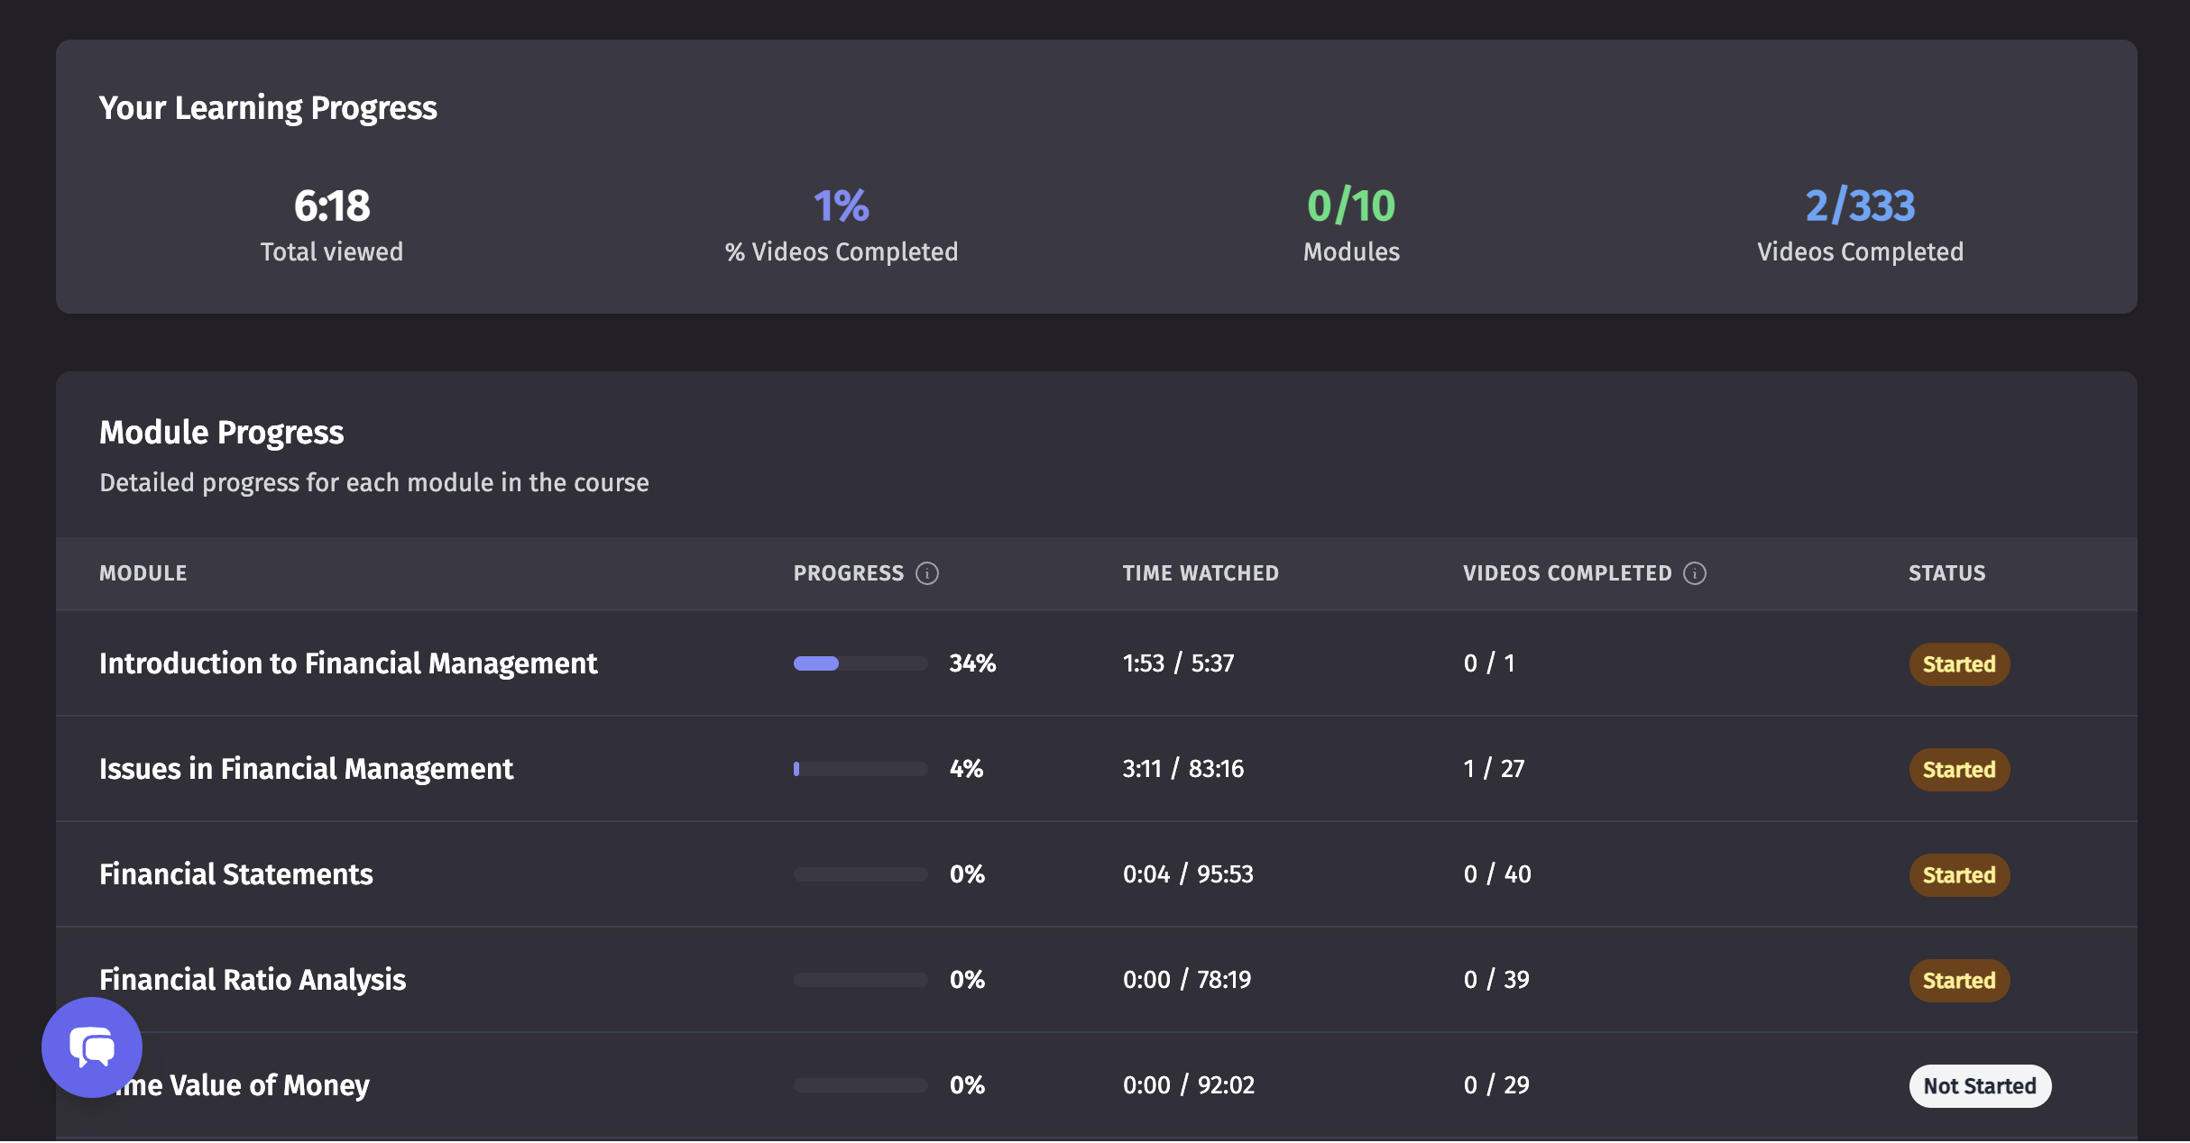Click the 2/333 Videos Completed stat
Screen dimensions: 2190x1143
(x=1860, y=206)
